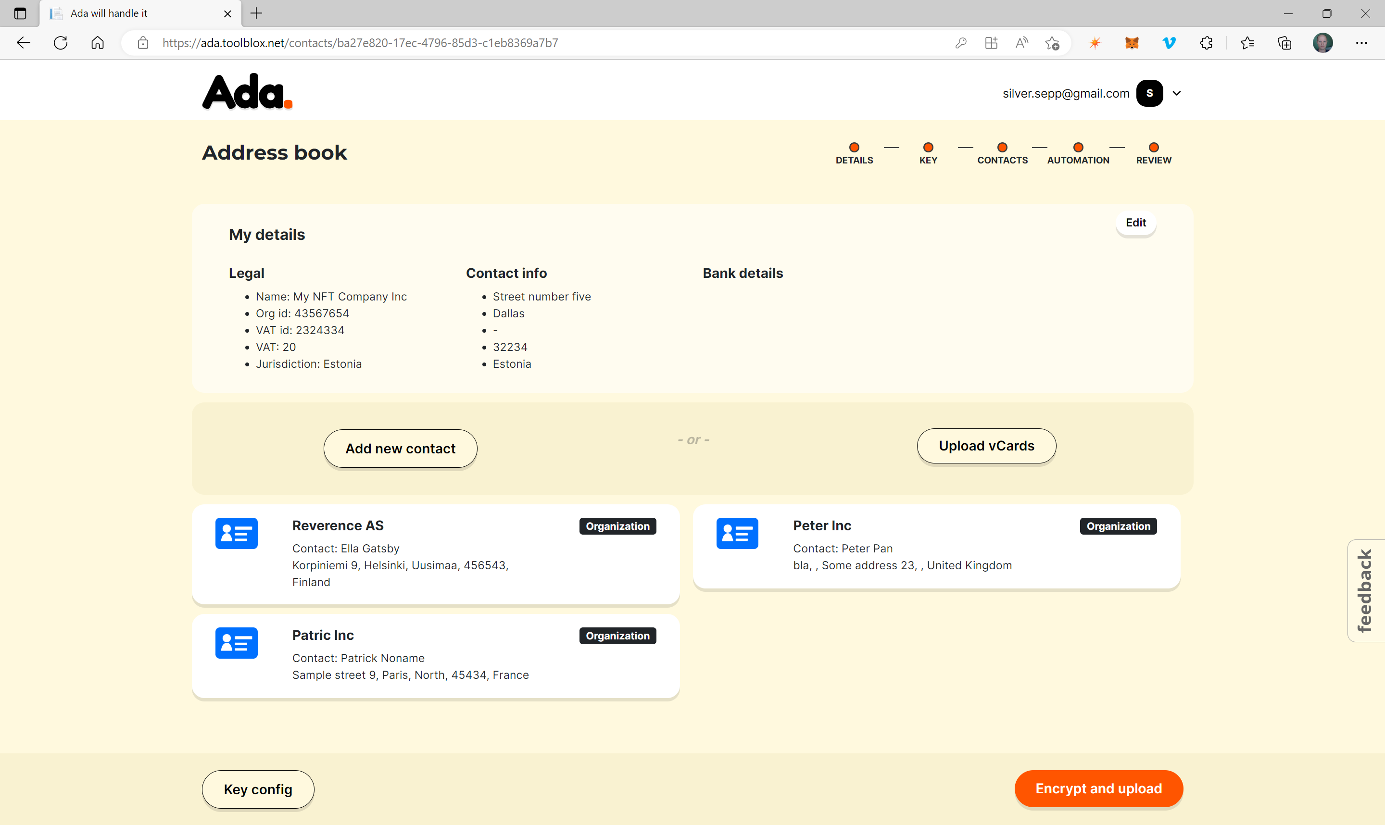Click the Peter Inc contact card icon
The height and width of the screenshot is (825, 1385).
pos(737,533)
